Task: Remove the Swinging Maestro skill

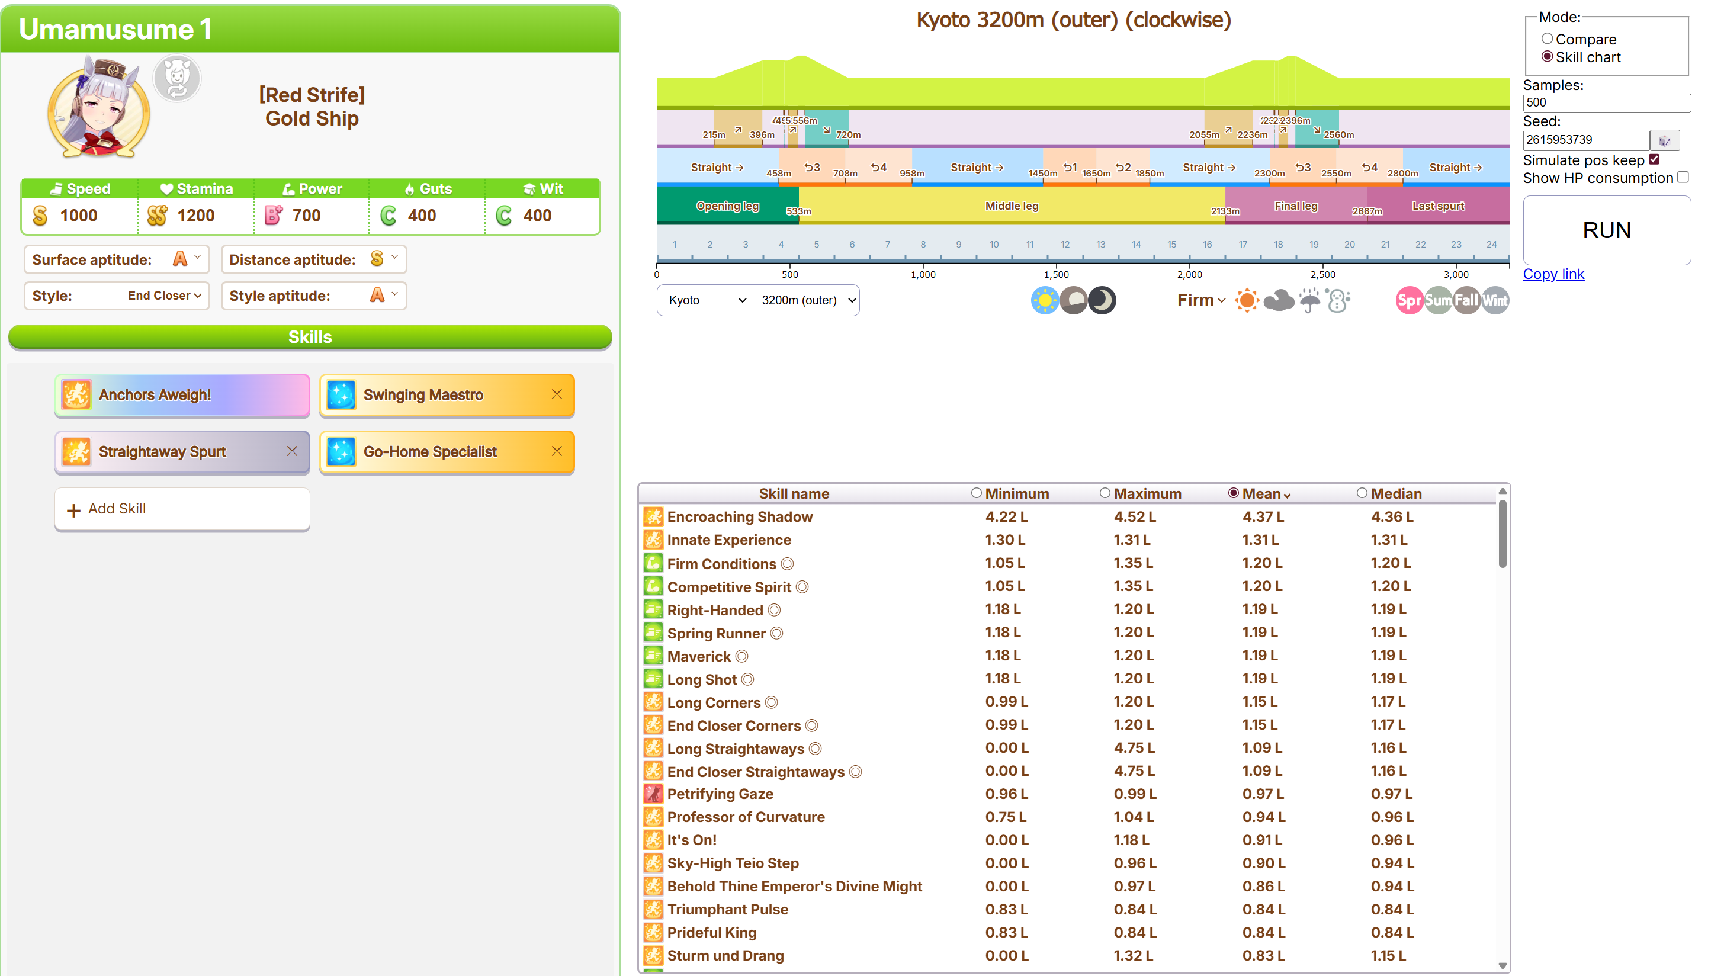Action: pyautogui.click(x=556, y=394)
